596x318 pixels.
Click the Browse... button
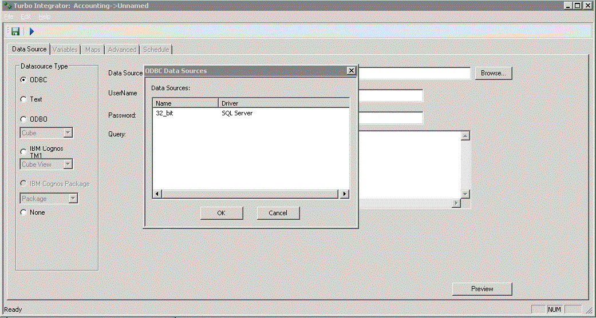click(494, 73)
